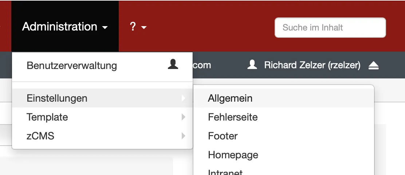Screen dimensions: 405x175
Task: Expand the Einstellungen submenu arrow
Action: 184,98
